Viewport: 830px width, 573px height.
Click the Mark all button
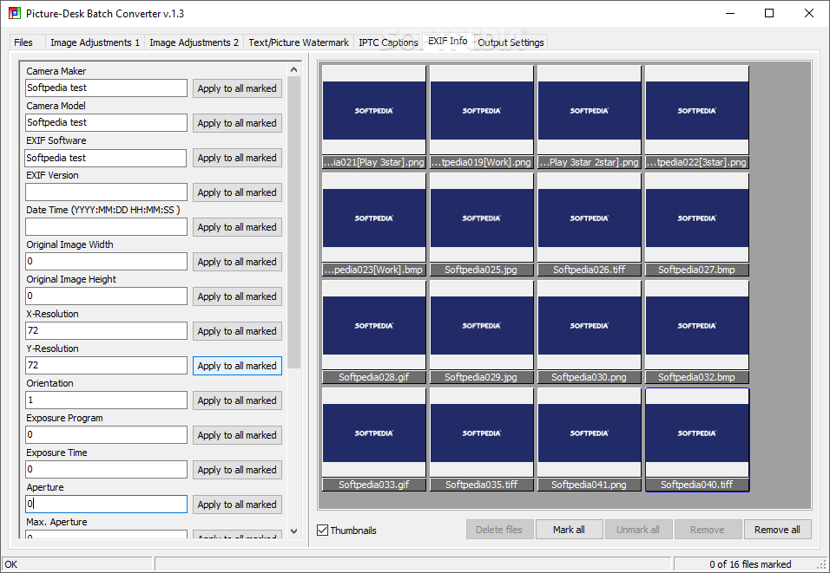tap(569, 530)
